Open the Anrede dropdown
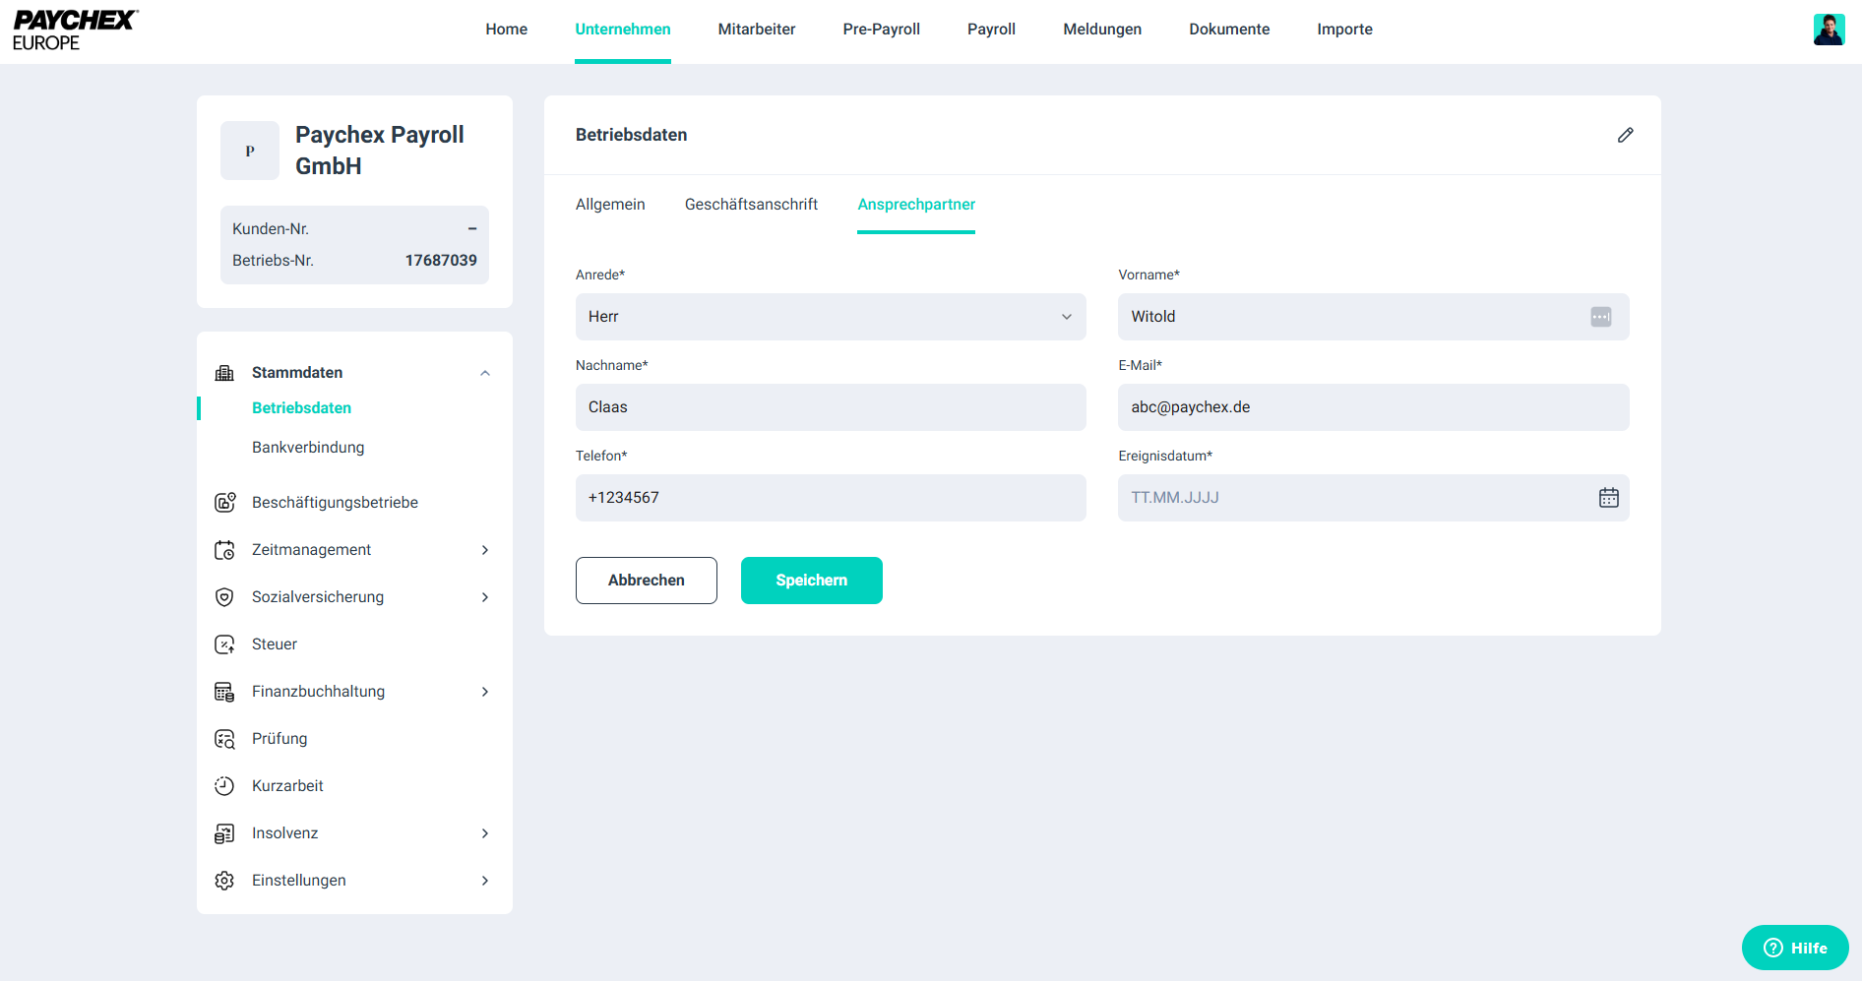The width and height of the screenshot is (1862, 981). tap(830, 317)
